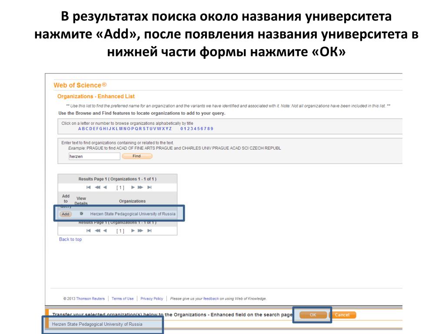Viewport: 445px width, 334px height.
Task: Click page number '[ 1 ]' in top pager
Action: pyautogui.click(x=120, y=188)
